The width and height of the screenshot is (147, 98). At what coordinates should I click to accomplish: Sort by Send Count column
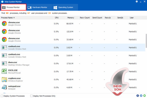[x=97, y=18]
